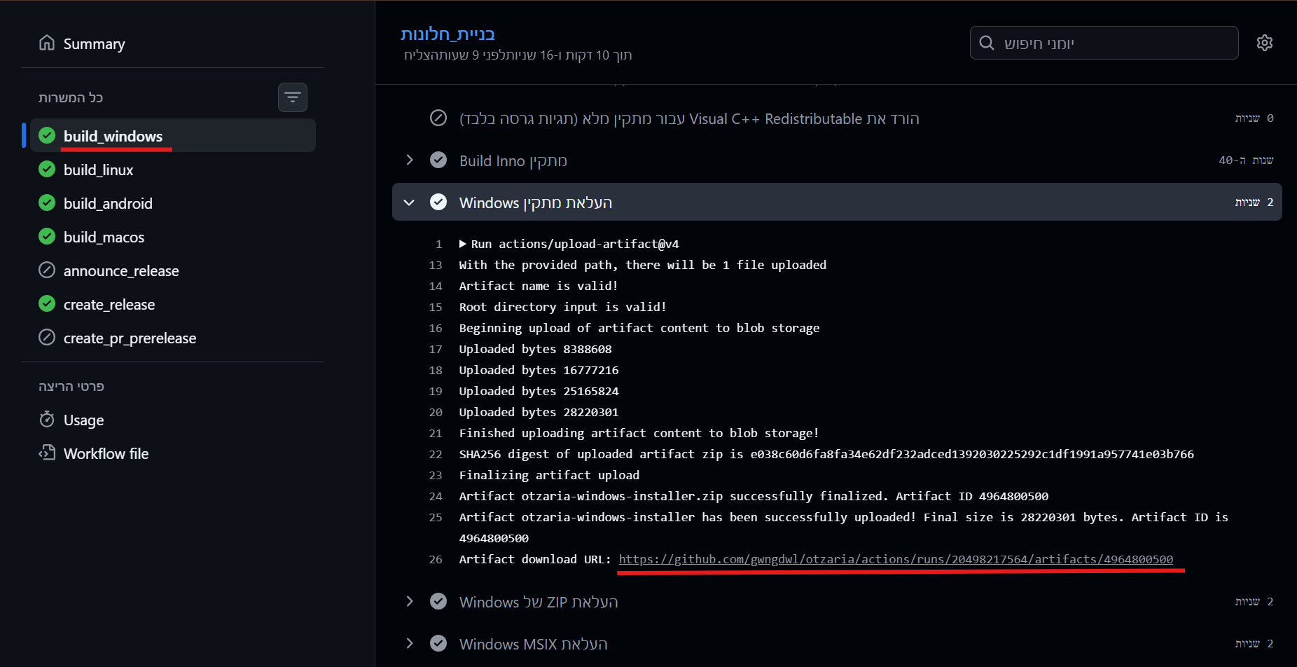Image resolution: width=1297 pixels, height=667 pixels.
Task: Open the create_pr_prerelease job
Action: click(130, 338)
